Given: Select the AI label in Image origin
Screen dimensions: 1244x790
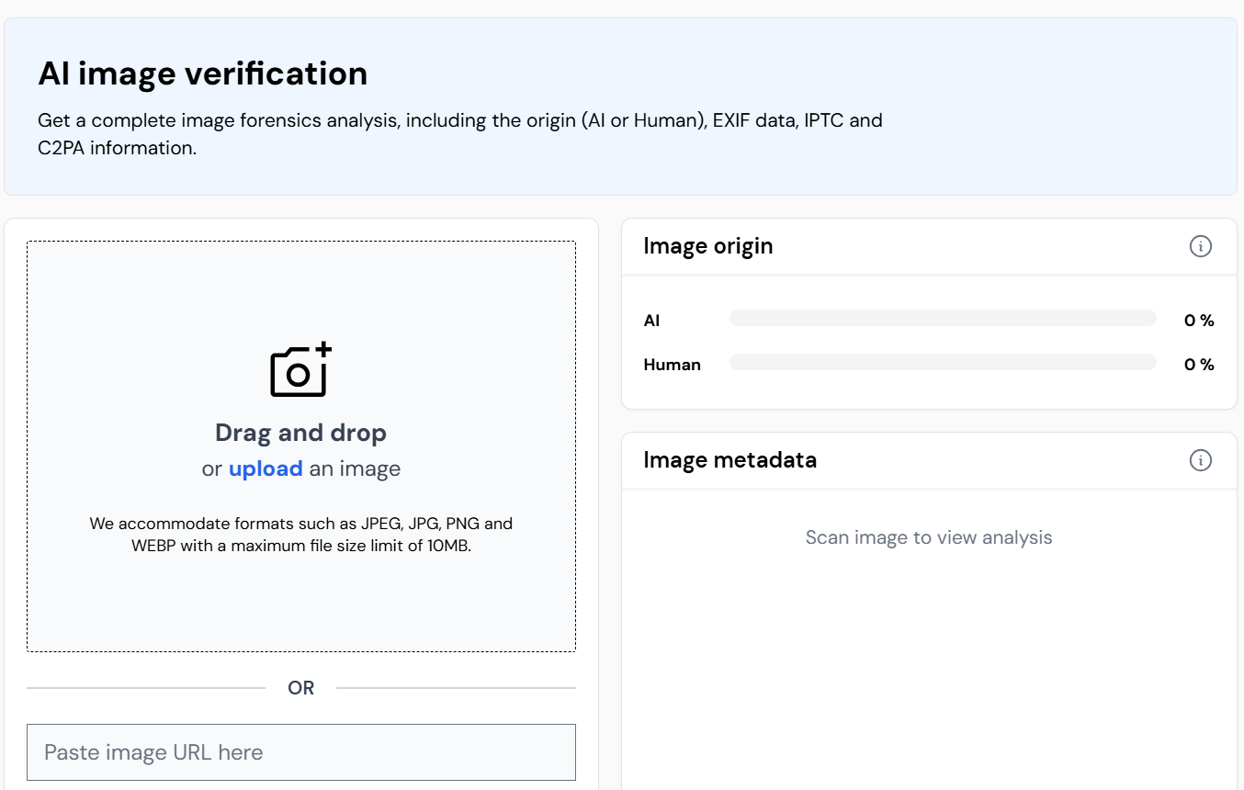Looking at the screenshot, I should pos(651,321).
